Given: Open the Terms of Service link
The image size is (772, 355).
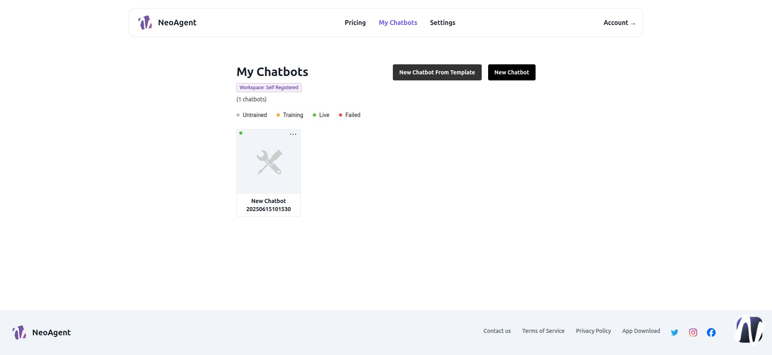Looking at the screenshot, I should point(543,331).
